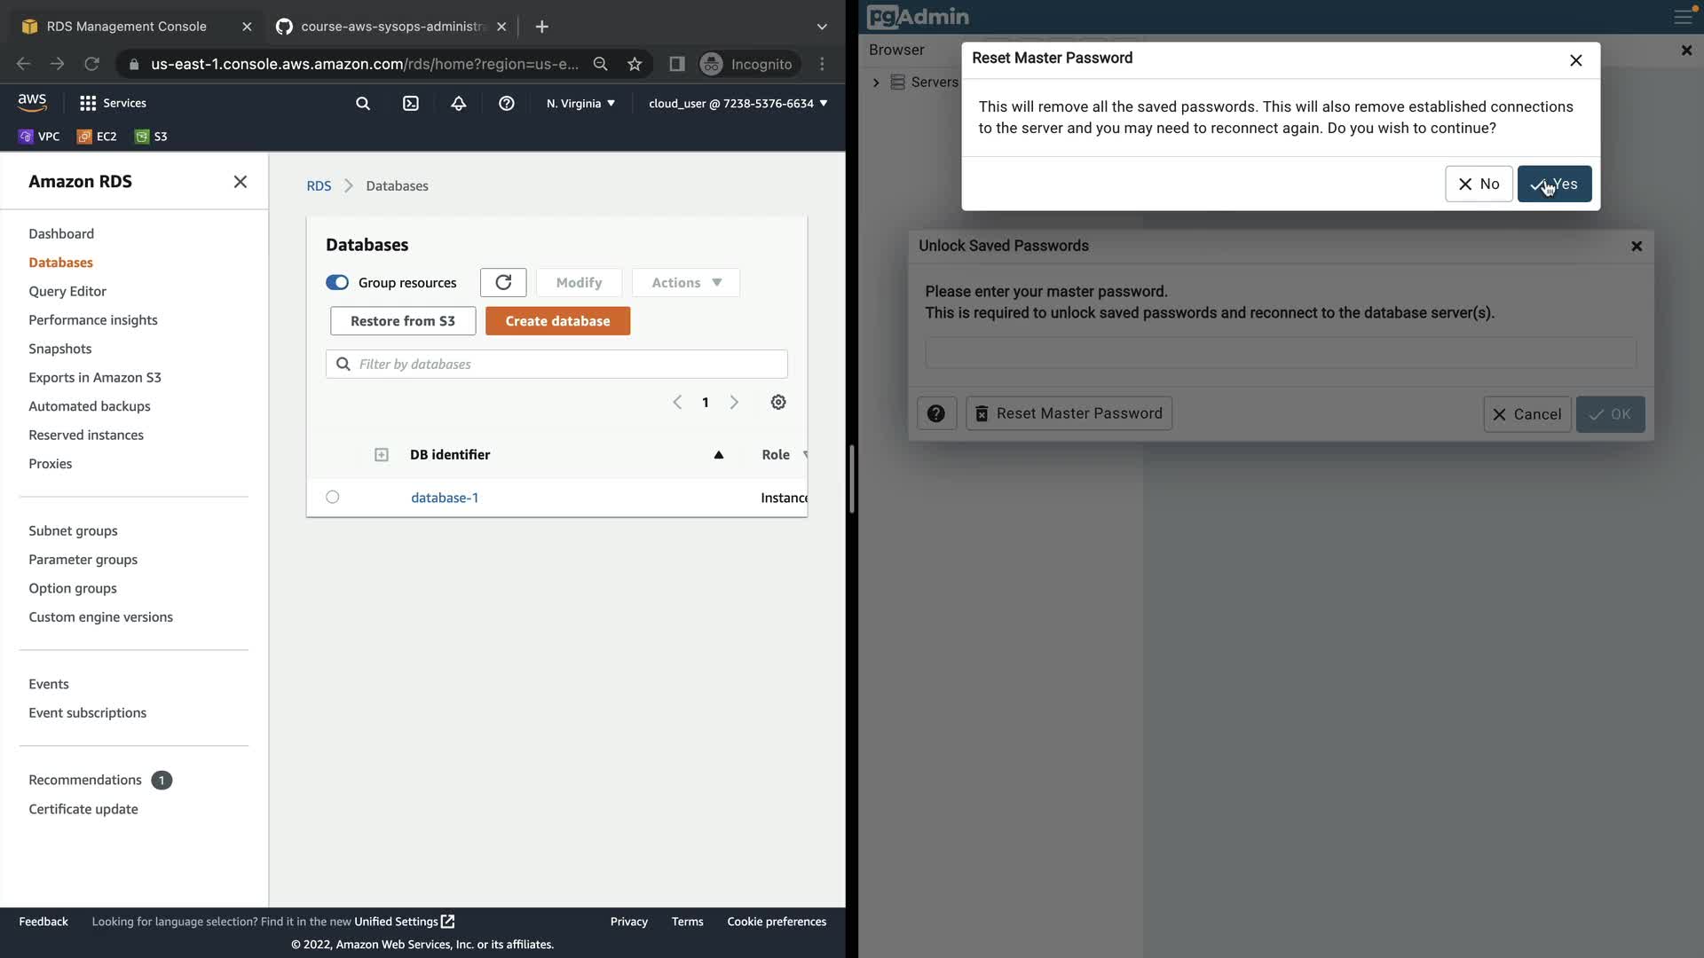
Task: Click the EC2 shortcut in favorites bar
Action: click(x=97, y=137)
